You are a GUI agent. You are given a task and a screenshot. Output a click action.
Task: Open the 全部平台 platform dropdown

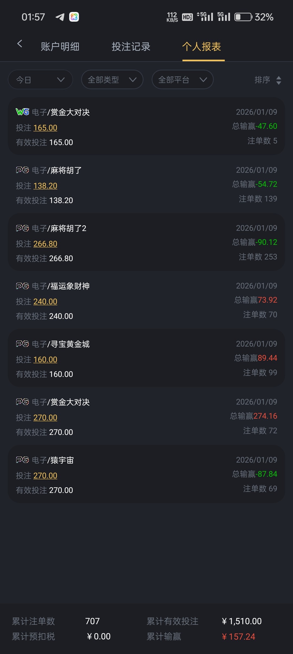point(182,80)
